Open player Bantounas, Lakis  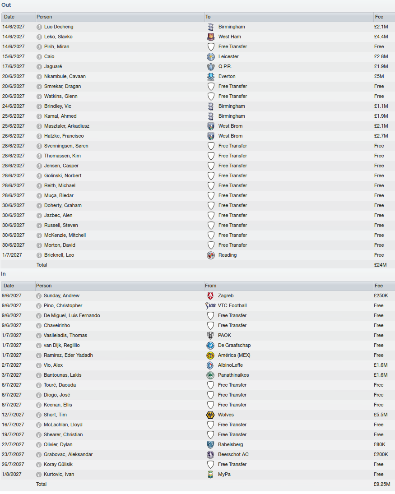(63, 375)
